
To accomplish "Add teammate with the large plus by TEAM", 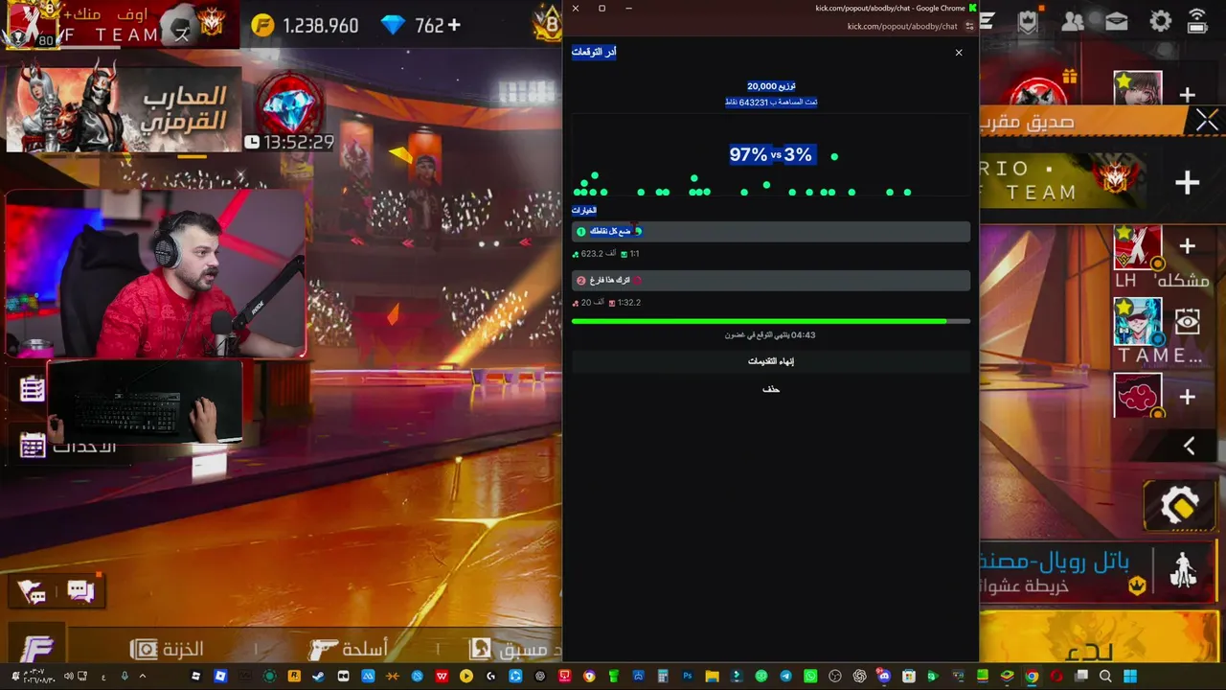I will 1188,182.
